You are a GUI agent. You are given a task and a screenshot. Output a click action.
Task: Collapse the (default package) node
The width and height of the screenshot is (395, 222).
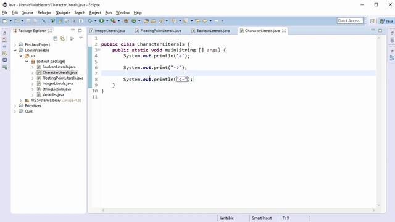click(x=27, y=62)
